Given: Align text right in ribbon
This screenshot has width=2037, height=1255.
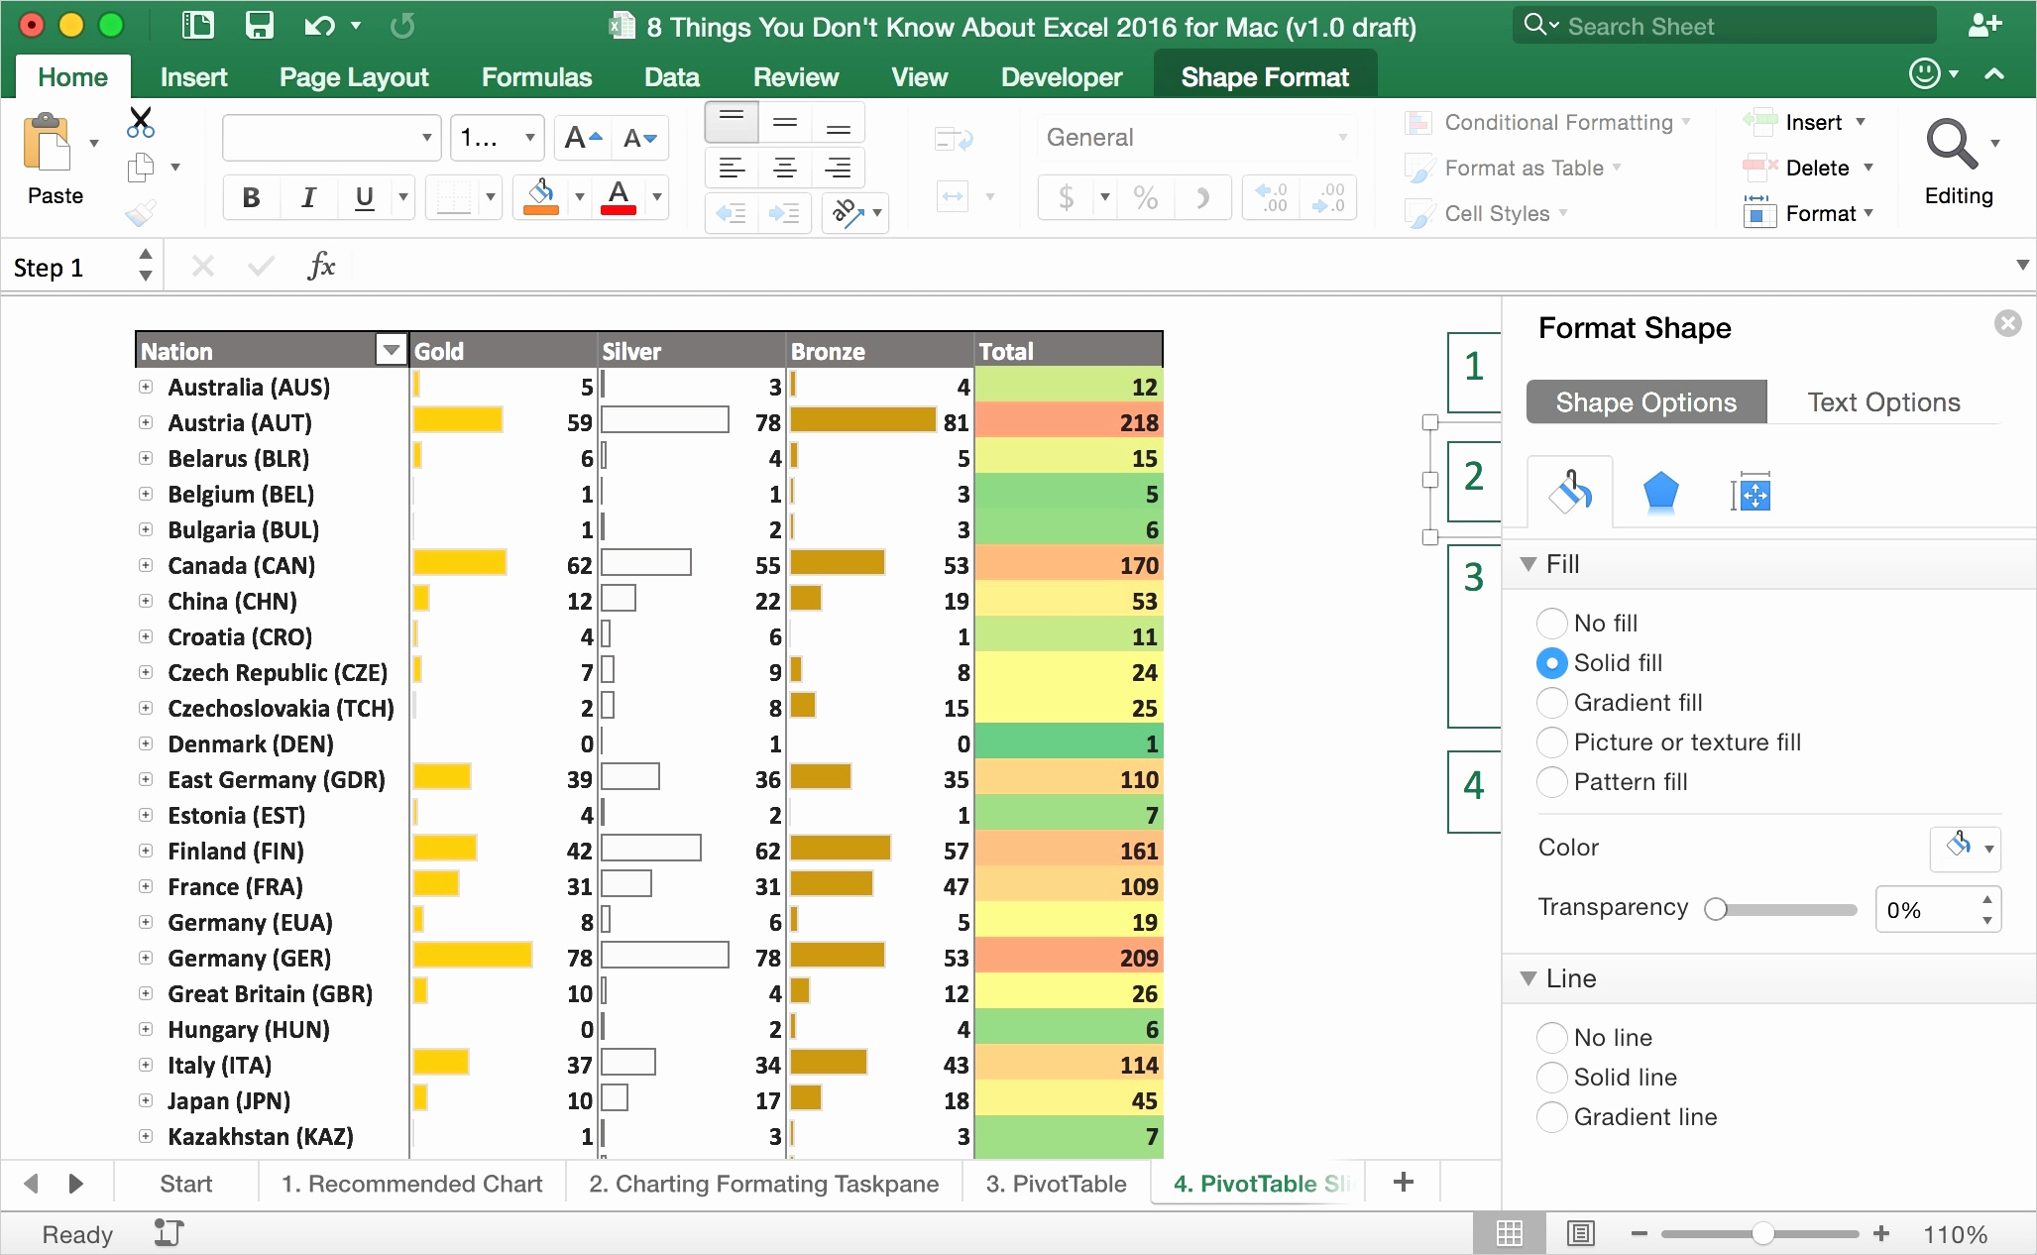Looking at the screenshot, I should pyautogui.click(x=838, y=168).
